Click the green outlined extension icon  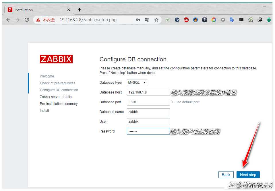point(251,20)
